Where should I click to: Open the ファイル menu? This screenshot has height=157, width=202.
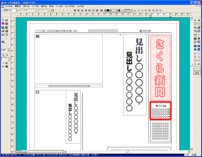tap(8, 6)
